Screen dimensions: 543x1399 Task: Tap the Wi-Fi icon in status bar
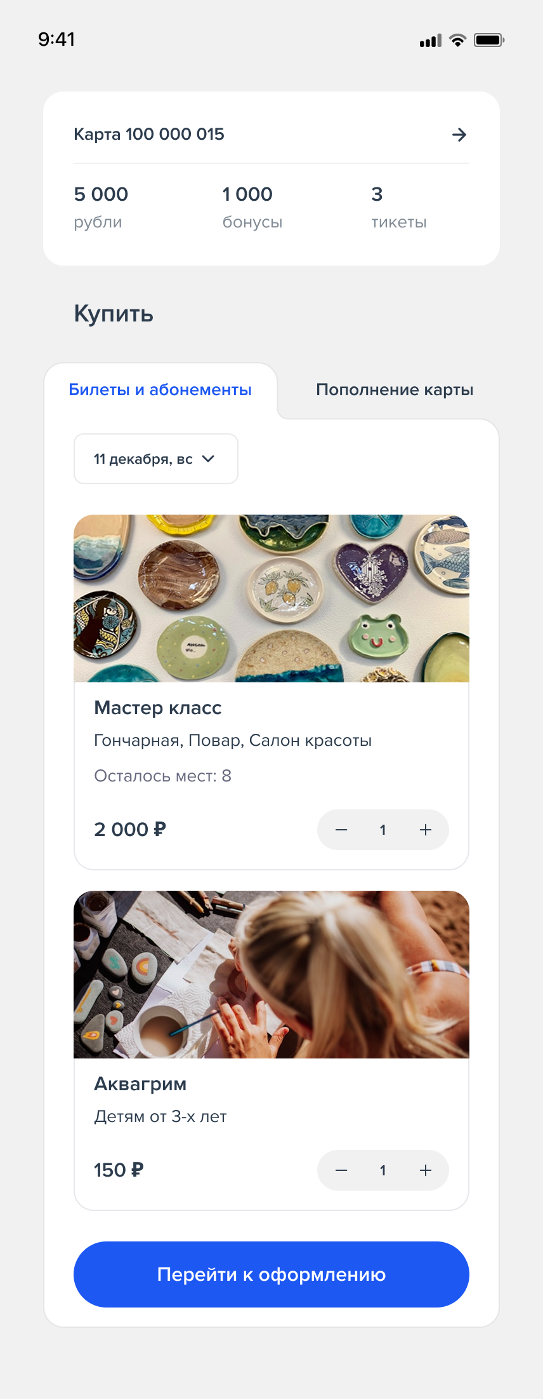(x=457, y=40)
